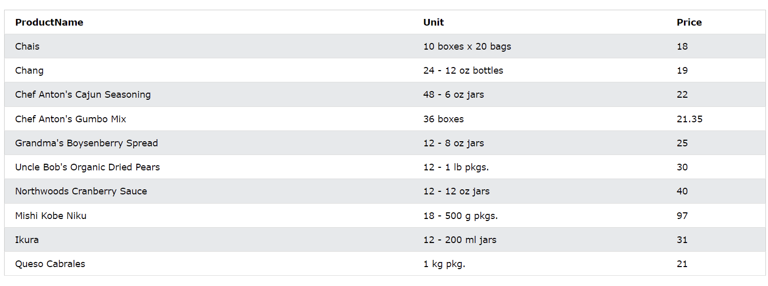
Task: Select the price value 97
Action: click(x=682, y=216)
